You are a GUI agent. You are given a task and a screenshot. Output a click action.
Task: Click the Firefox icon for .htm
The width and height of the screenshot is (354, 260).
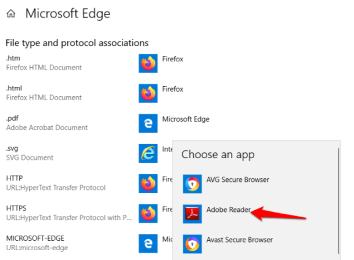click(x=148, y=63)
